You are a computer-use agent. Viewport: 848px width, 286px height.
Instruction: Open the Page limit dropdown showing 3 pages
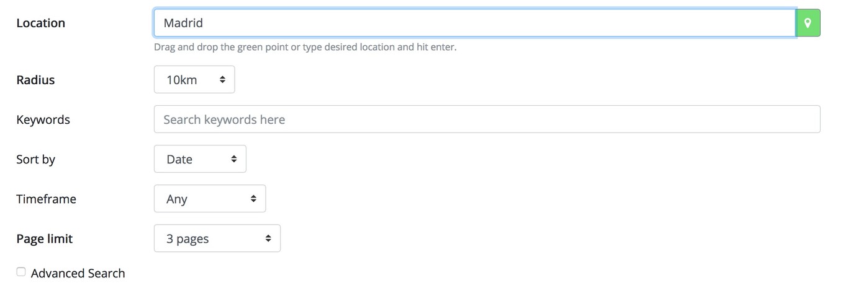[x=217, y=239]
